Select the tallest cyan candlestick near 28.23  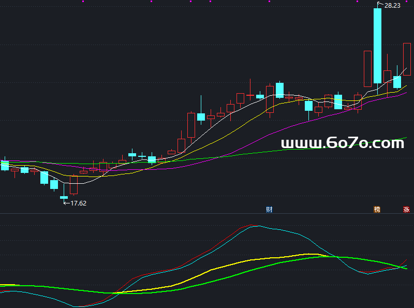pos(377,46)
